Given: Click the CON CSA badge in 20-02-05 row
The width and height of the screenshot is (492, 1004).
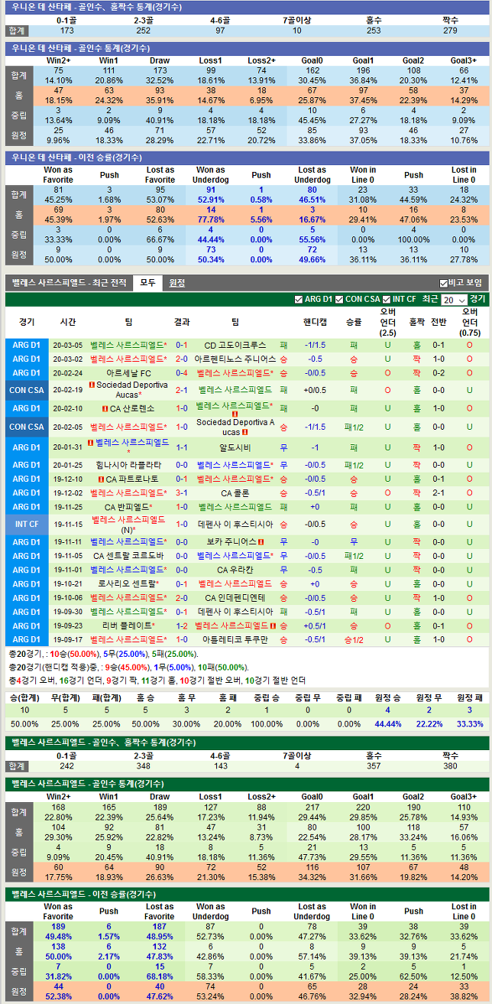Looking at the screenshot, I should (x=27, y=427).
